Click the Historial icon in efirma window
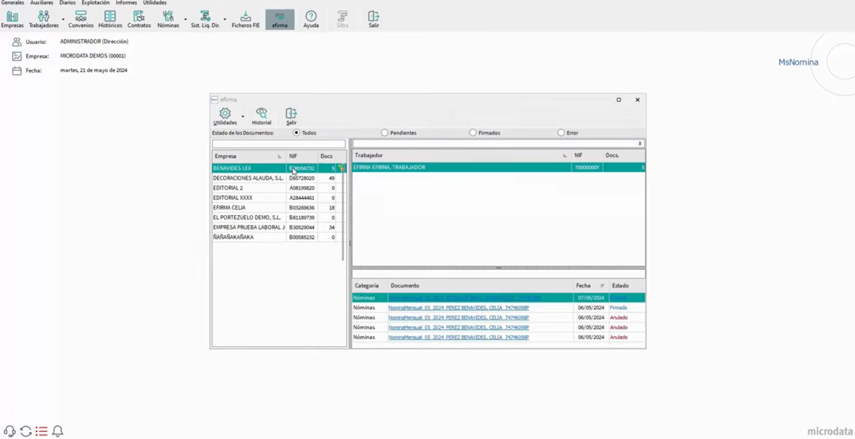 click(x=261, y=116)
